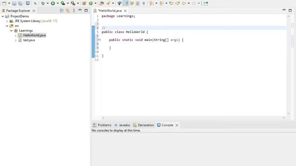Screen dimensions: 296x166
Task: Open the Debug configurations dropdown arrow
Action: [x=48, y=3]
